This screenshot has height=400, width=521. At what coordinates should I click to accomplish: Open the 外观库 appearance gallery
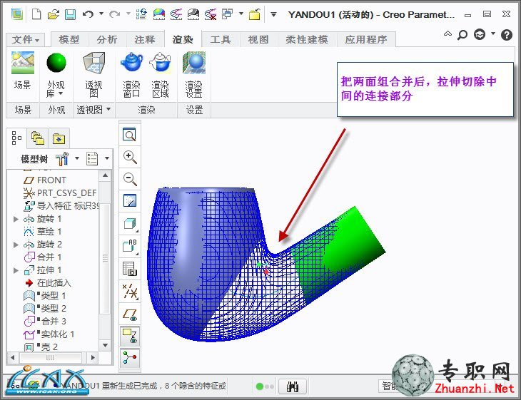56,75
